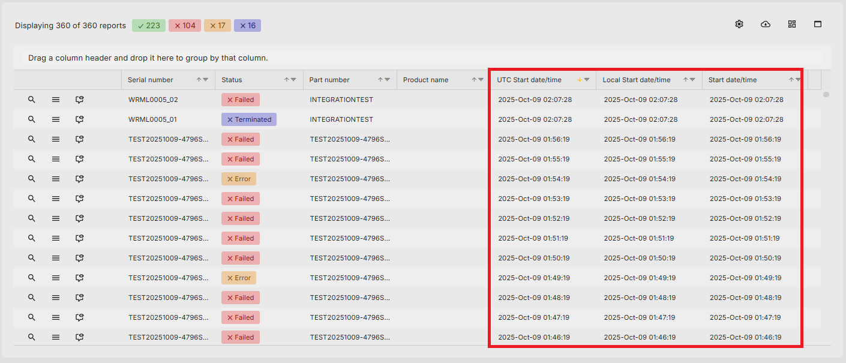Open magnifier on the 01:54:19 Error row

(32, 179)
